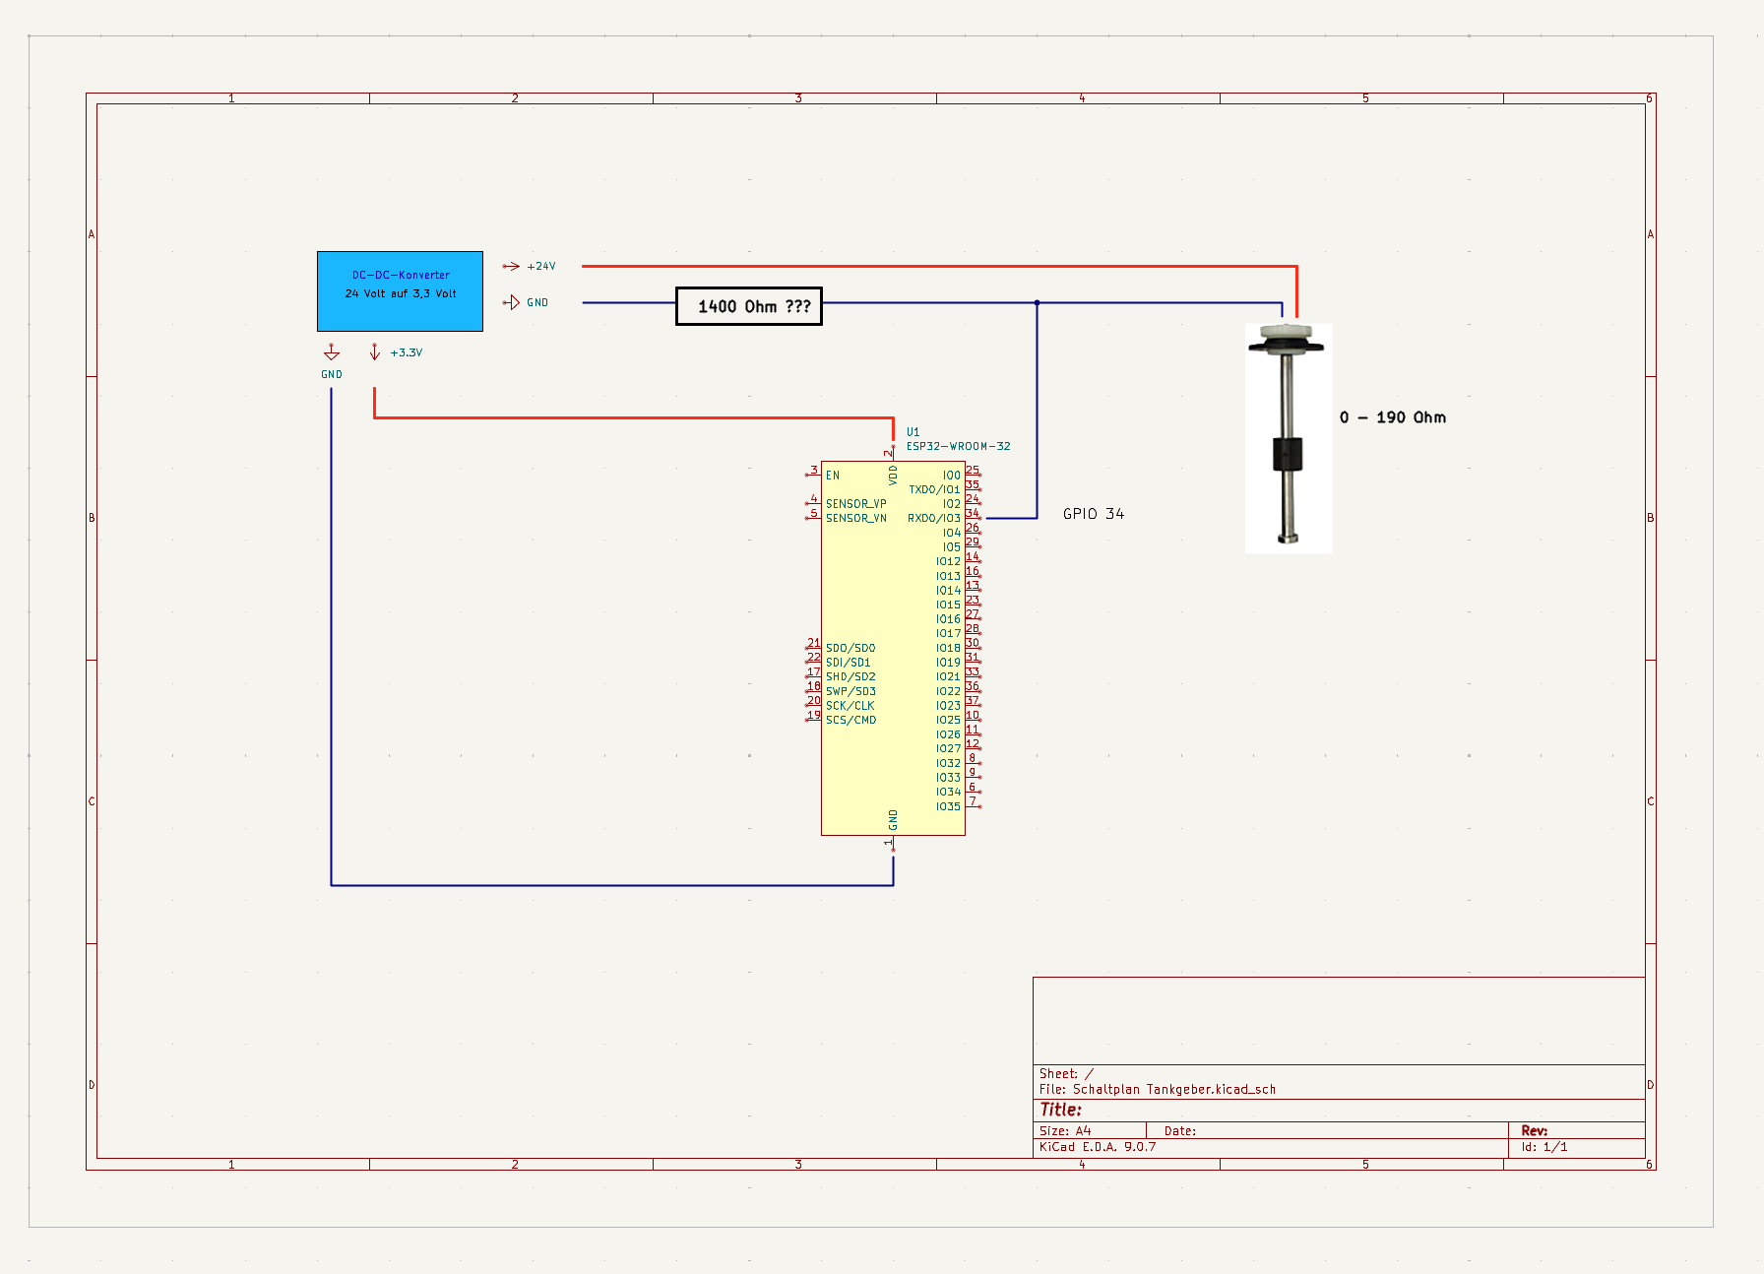
Task: Click the ground symbol below the DC-DC converter
Action: point(332,351)
